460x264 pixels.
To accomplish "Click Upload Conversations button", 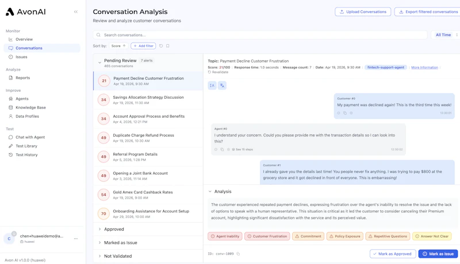I will tap(363, 11).
